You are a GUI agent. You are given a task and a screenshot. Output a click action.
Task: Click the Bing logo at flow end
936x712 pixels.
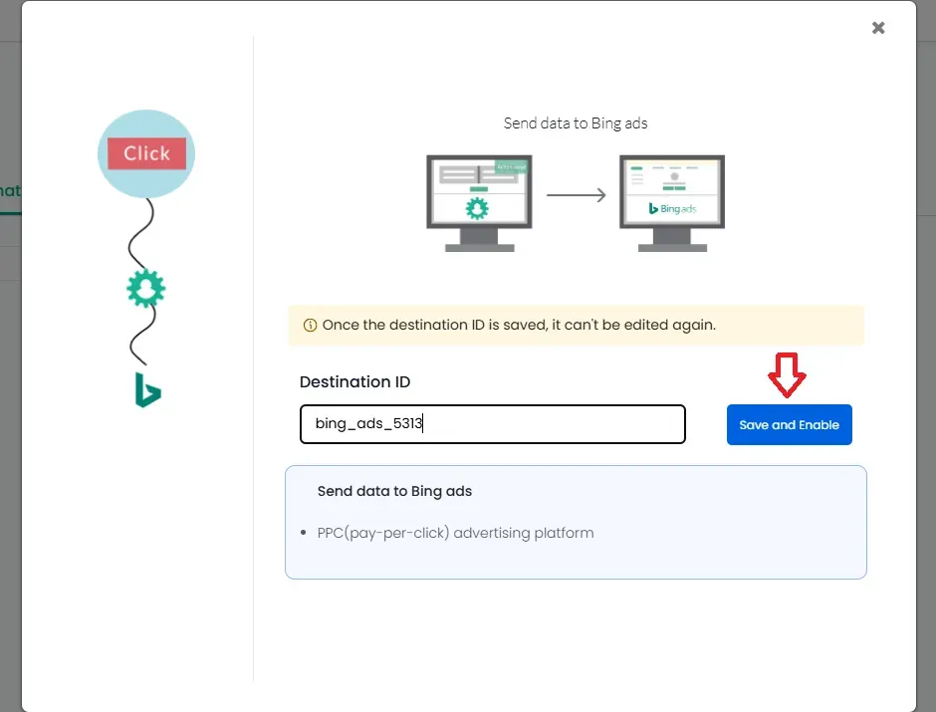click(148, 390)
